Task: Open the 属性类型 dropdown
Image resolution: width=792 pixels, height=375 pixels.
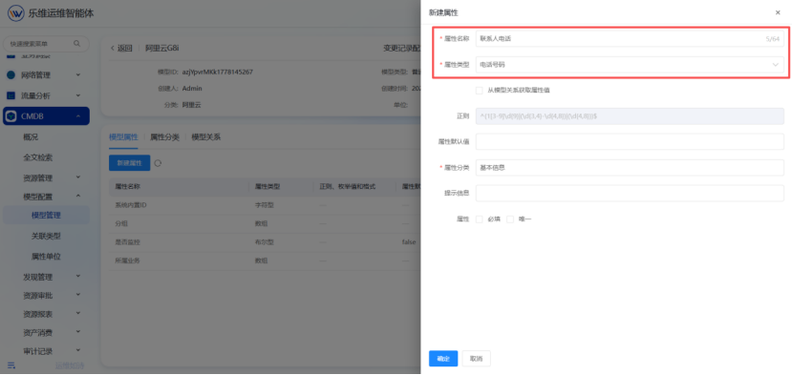Action: pos(630,65)
